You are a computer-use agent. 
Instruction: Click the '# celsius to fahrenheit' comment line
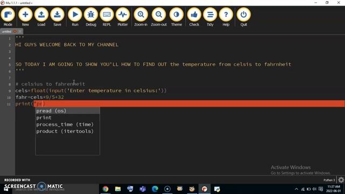coord(50,84)
